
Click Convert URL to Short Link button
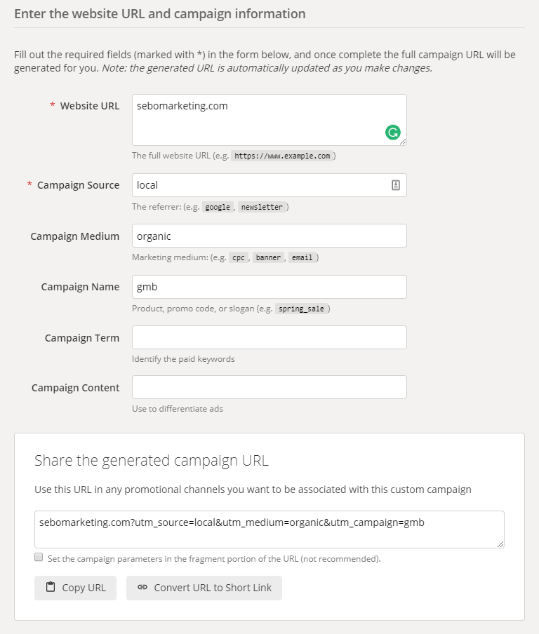coord(204,588)
